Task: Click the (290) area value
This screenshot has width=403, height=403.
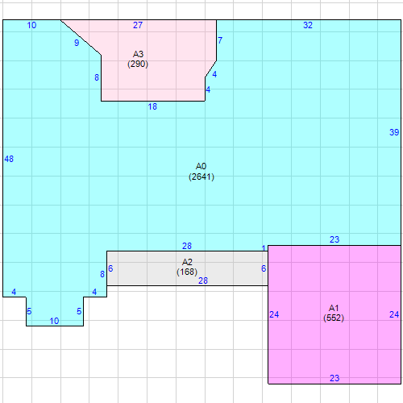Action: tap(138, 64)
